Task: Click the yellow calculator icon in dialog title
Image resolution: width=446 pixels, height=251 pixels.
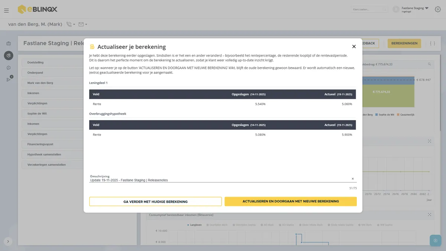Action: pos(92,47)
